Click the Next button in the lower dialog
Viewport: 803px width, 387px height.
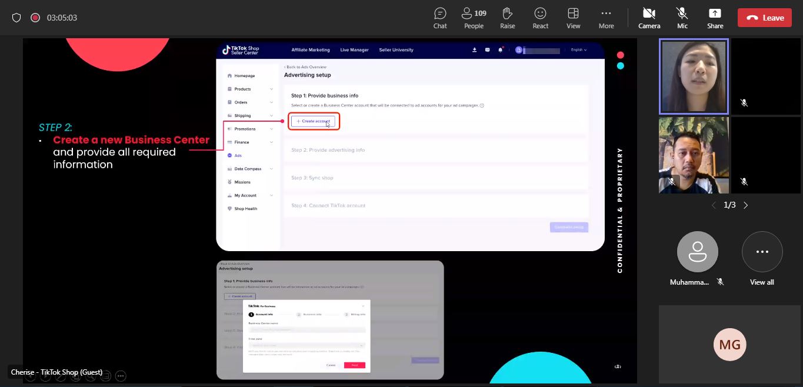pos(354,365)
